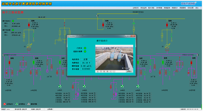Screen dimensions: 203x111
Task: Open the 实时数据 menu
Action: 159,8
